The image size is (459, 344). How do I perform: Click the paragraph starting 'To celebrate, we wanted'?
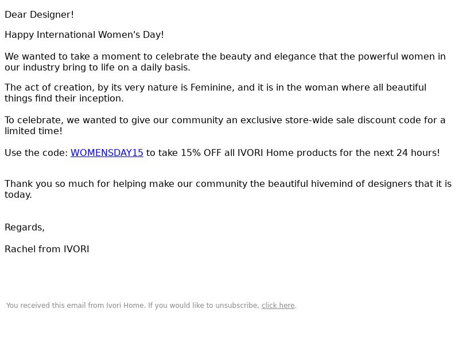[x=225, y=126]
